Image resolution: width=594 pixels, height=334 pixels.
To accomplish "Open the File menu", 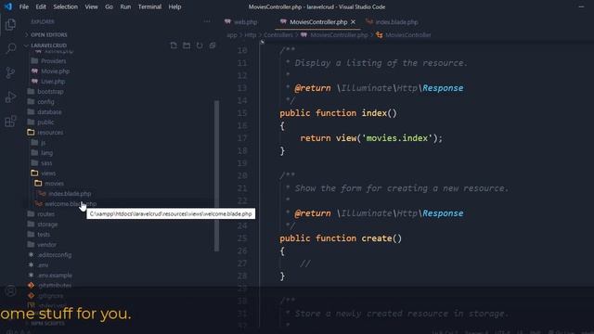I will [x=24, y=6].
